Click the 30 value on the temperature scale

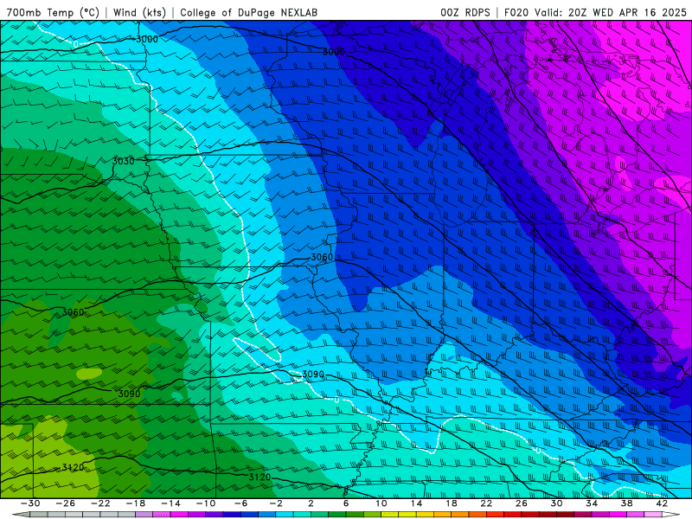(x=556, y=503)
